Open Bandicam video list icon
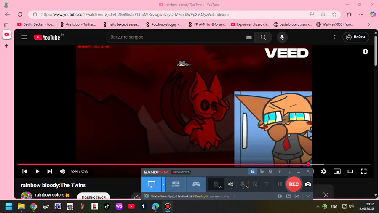 tap(280, 196)
